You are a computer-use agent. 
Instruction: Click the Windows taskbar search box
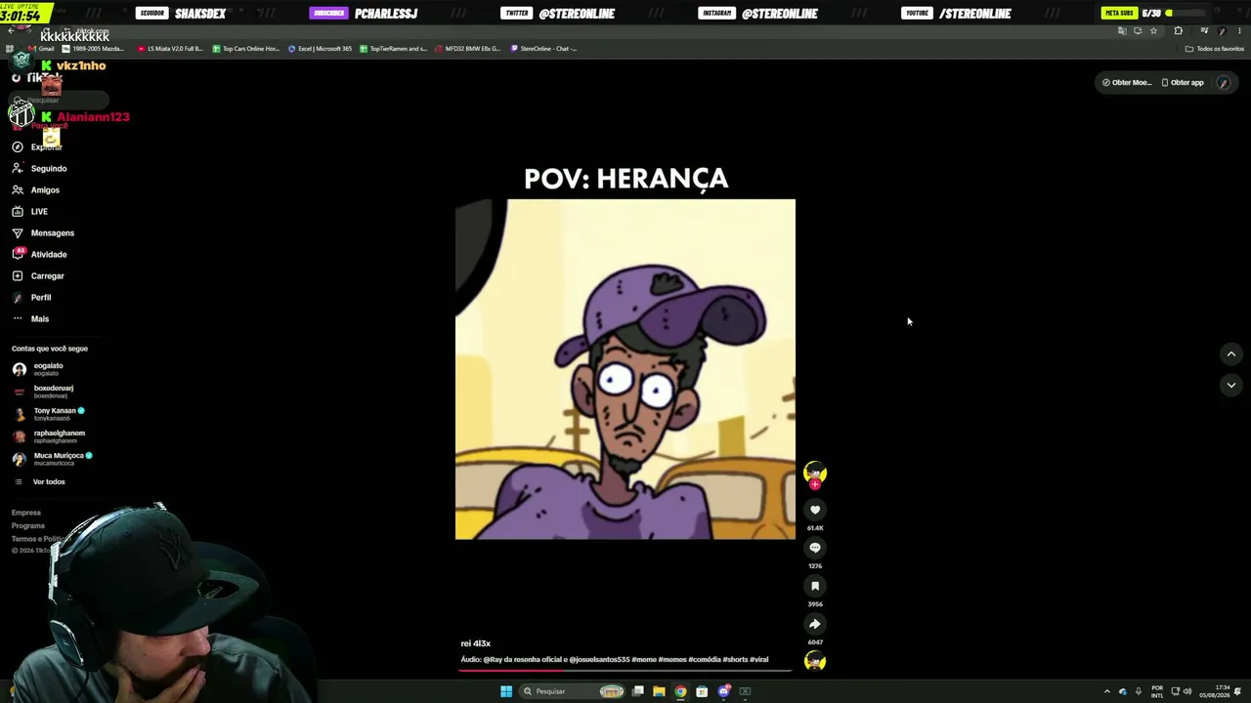pos(574,691)
